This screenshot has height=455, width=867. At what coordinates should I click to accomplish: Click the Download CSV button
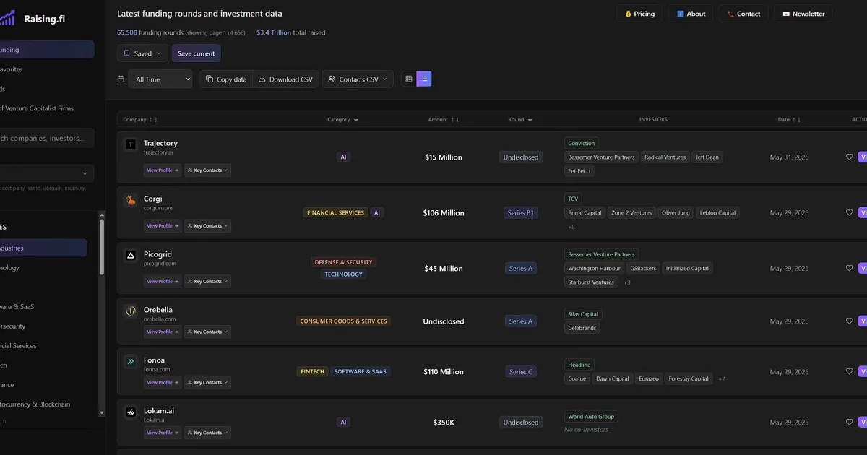(285, 79)
